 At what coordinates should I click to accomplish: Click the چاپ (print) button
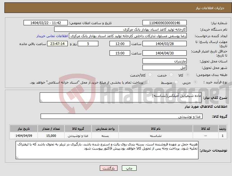tap(129, 168)
